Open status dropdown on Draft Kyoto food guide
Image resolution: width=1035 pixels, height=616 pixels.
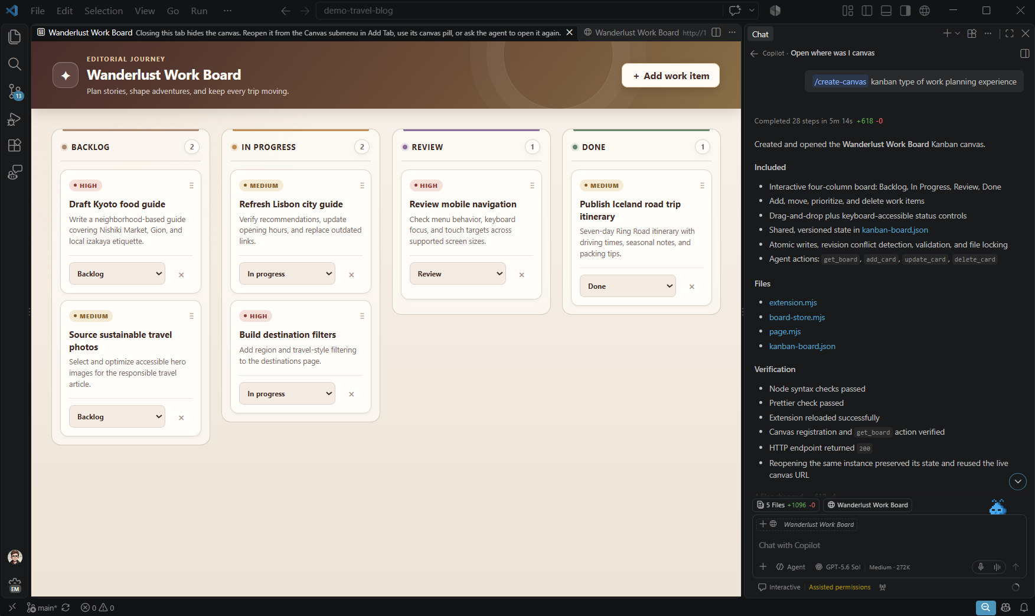coord(117,274)
